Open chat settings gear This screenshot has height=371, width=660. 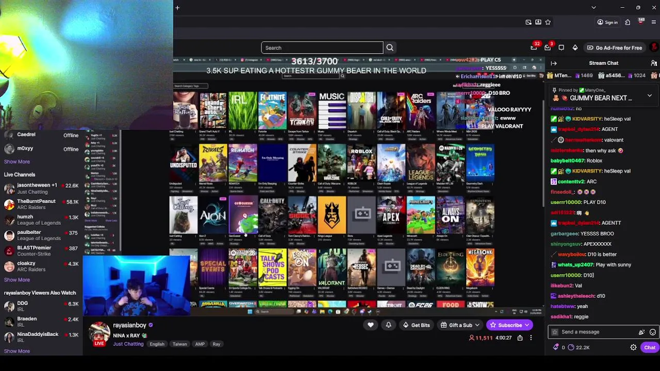[x=633, y=347]
